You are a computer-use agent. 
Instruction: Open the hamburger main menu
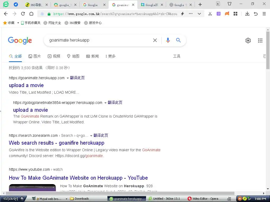264,14
